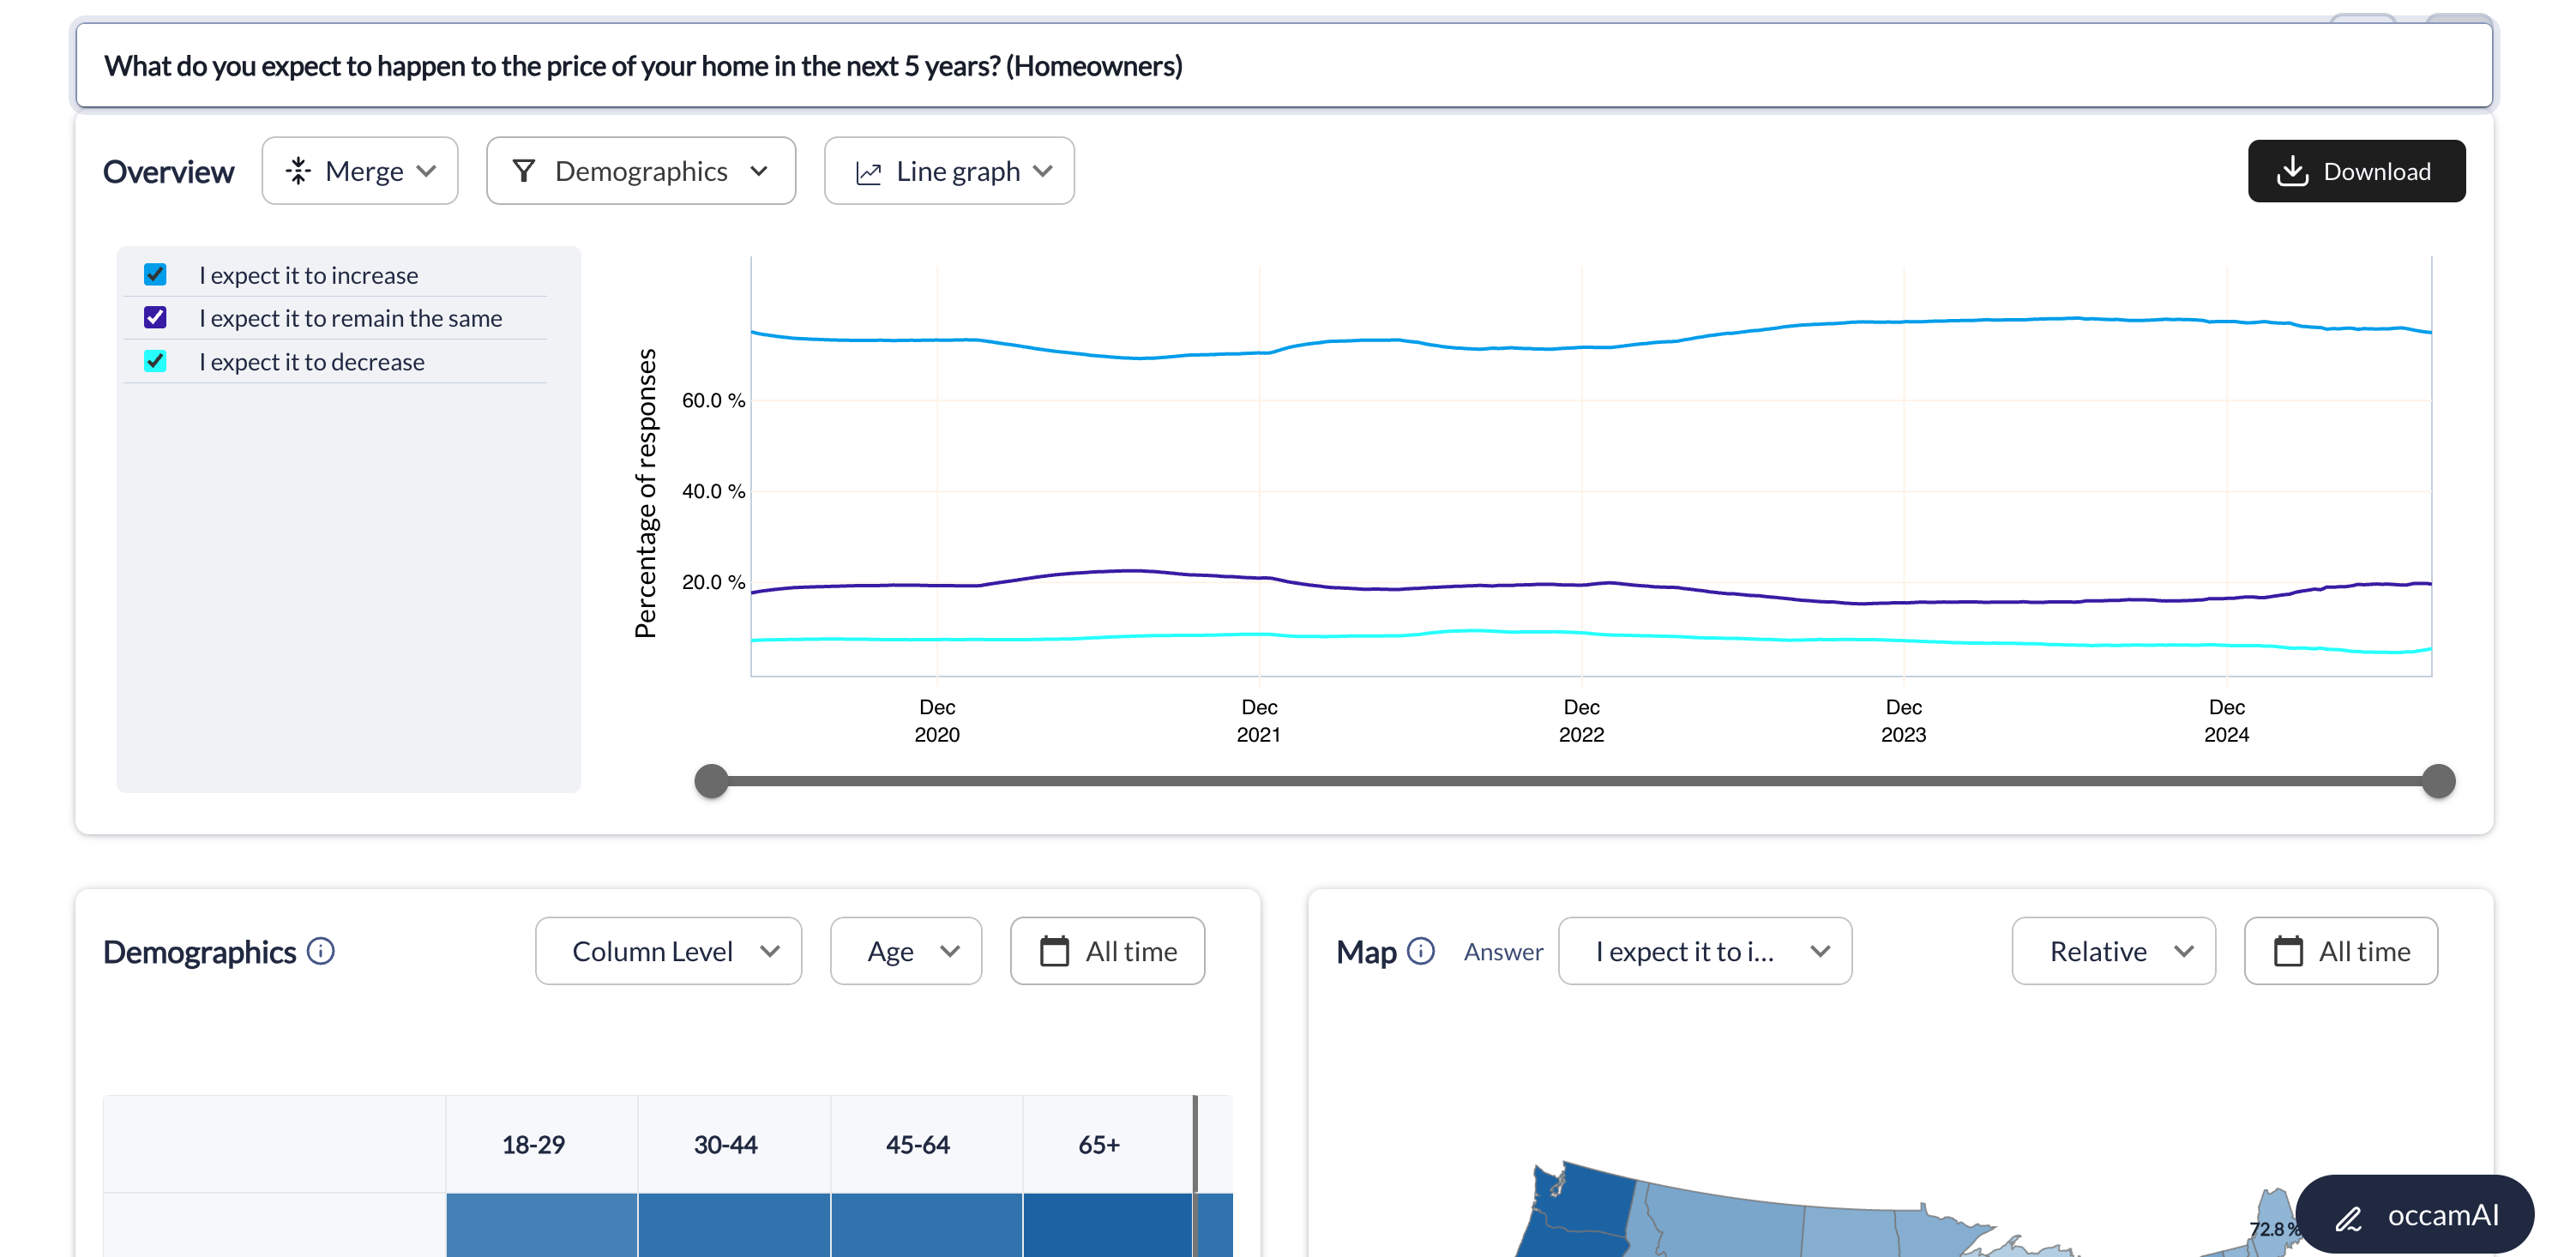Toggle 'I expect it to remain the same'
This screenshot has height=1257, width=2576.
[x=155, y=318]
